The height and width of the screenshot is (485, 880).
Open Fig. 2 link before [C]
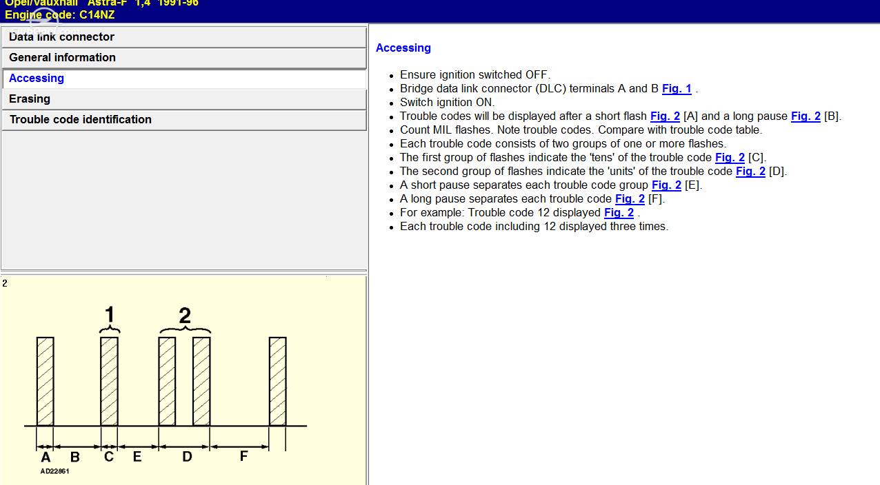pos(730,158)
